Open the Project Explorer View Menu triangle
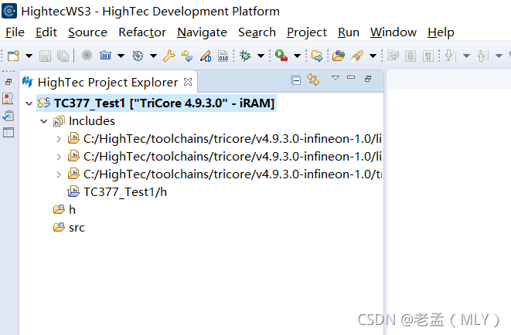511x335 pixels. pyautogui.click(x=336, y=77)
